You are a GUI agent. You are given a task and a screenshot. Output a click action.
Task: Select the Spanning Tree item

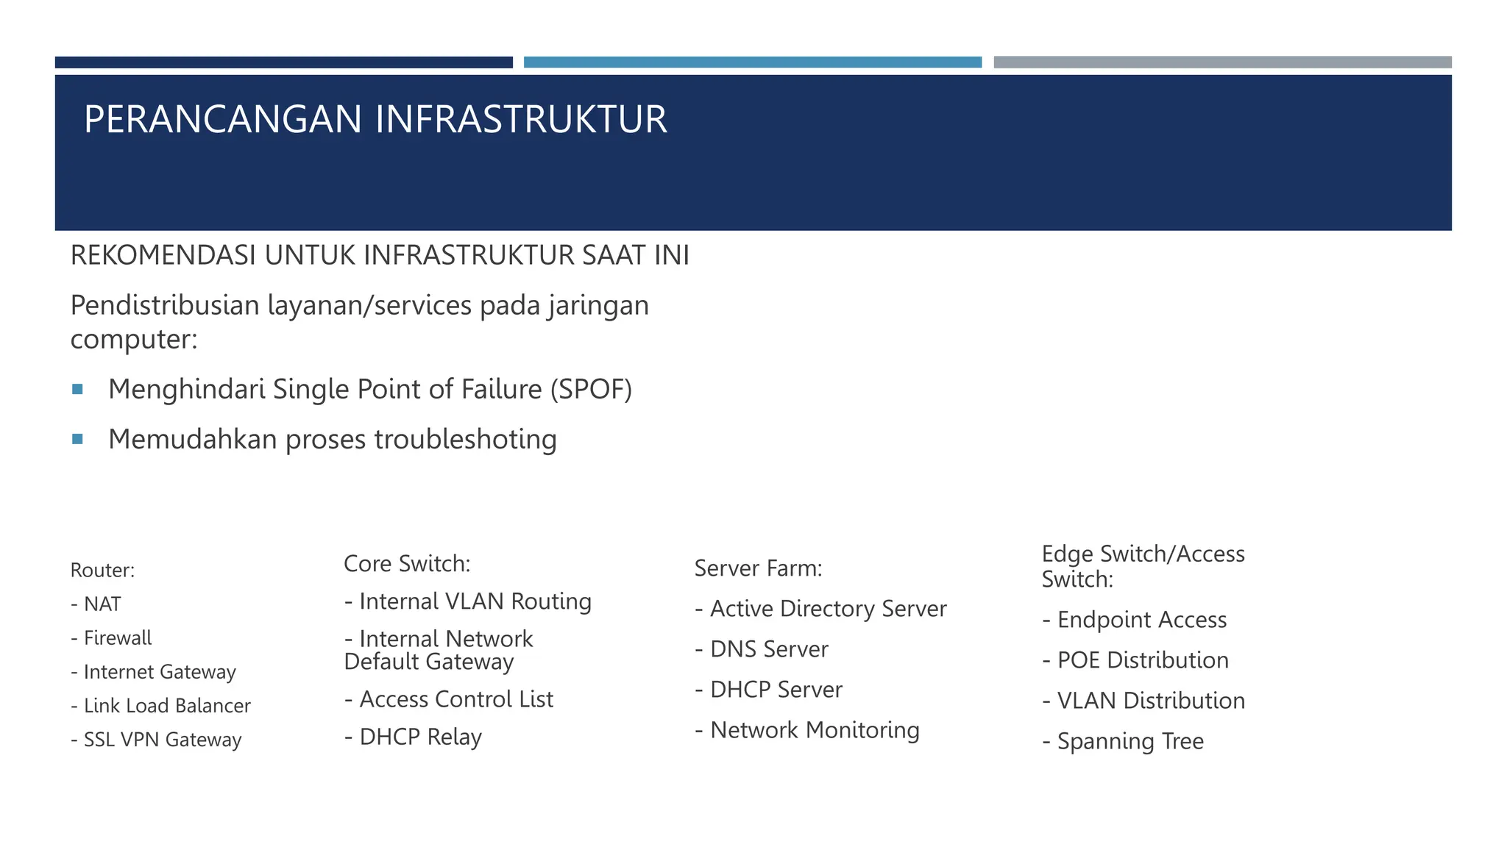[1123, 741]
